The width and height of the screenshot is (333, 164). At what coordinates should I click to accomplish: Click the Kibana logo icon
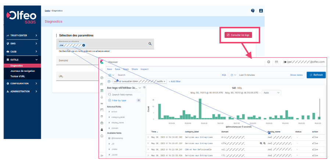point(102,62)
